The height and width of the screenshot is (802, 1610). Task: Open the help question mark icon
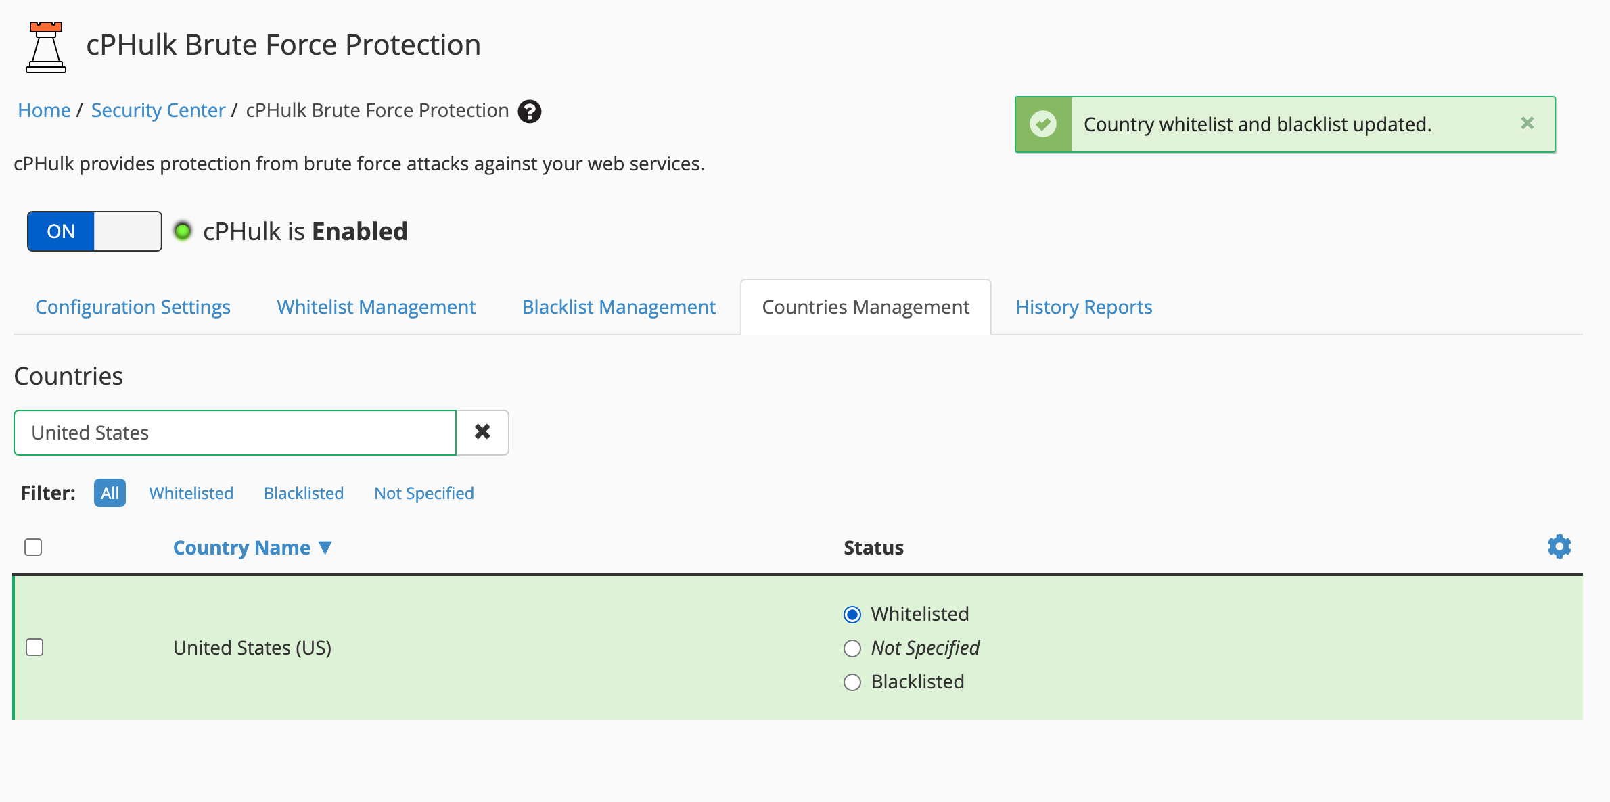click(530, 112)
